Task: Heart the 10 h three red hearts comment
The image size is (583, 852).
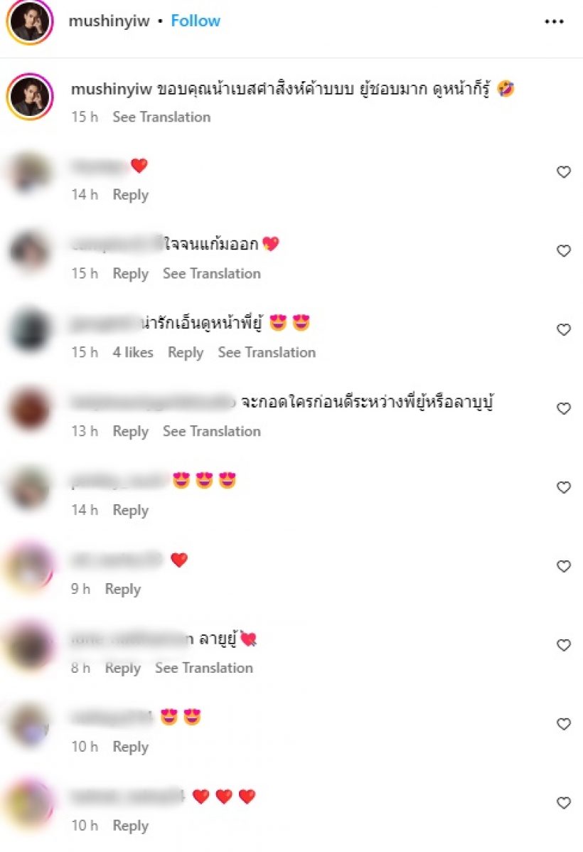Action: tap(563, 802)
